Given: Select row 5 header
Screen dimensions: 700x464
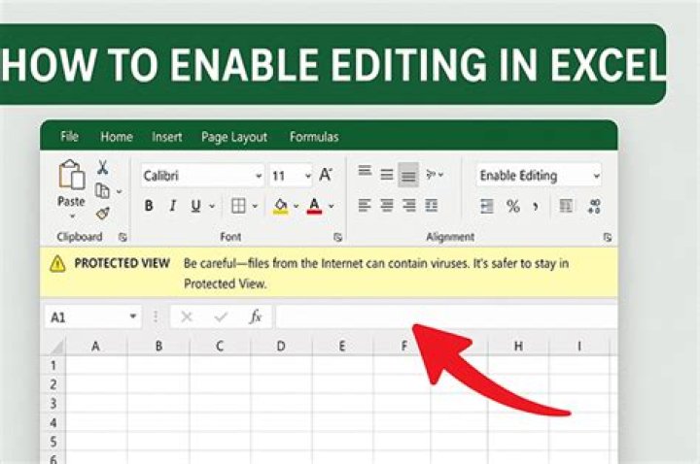Looking at the screenshot, I should coord(53,442).
